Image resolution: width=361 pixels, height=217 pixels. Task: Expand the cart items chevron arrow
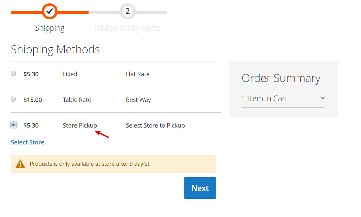[x=323, y=98]
